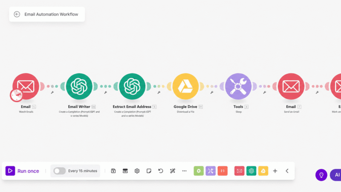341x192 pixels.
Task: Click the wrench between Extract Email Address and Google Drive
Action: [159, 93]
